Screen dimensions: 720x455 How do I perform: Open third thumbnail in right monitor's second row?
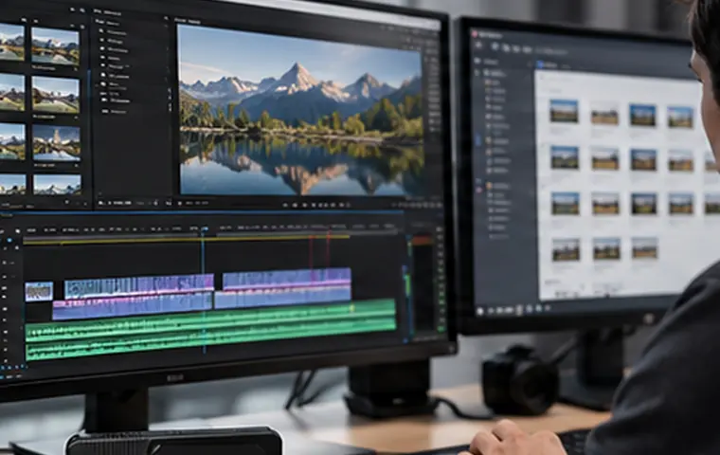[643, 159]
